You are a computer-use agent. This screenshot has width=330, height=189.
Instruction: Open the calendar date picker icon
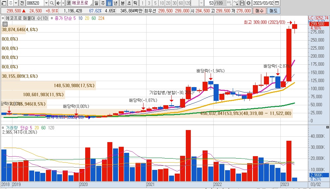(277, 3)
